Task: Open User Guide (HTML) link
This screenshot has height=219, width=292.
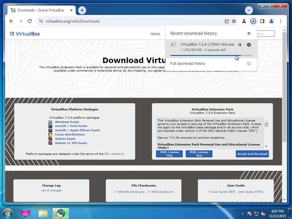Action: (x=251, y=192)
